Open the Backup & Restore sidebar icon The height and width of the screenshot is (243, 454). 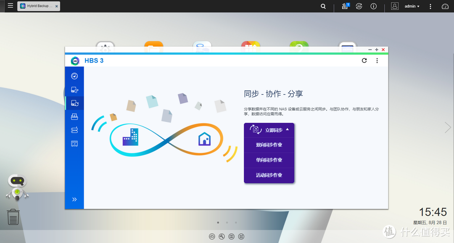[74, 90]
